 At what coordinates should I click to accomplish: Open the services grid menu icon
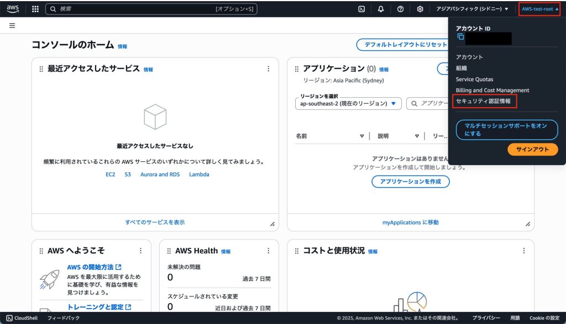35,9
